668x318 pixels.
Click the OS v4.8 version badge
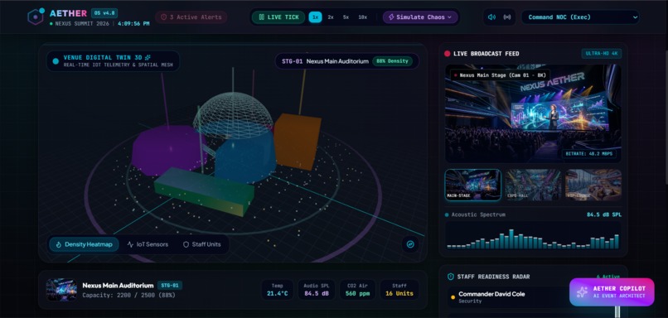coord(104,12)
